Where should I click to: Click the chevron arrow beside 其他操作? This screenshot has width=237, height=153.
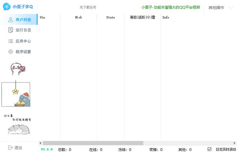coord(231,7)
